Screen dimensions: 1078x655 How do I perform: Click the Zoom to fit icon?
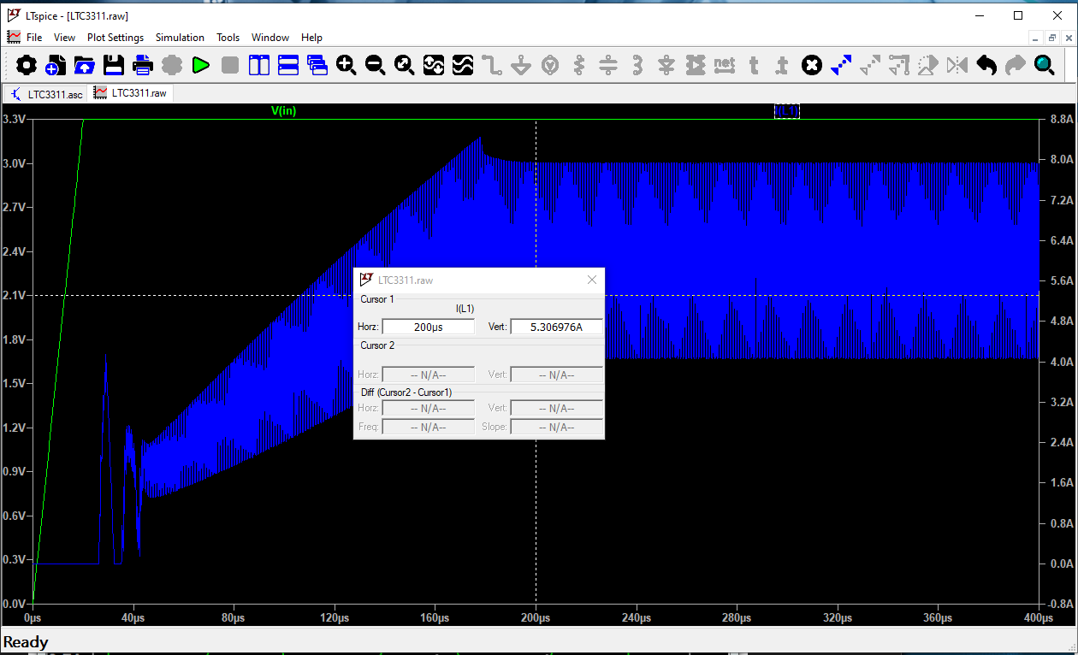click(x=404, y=65)
